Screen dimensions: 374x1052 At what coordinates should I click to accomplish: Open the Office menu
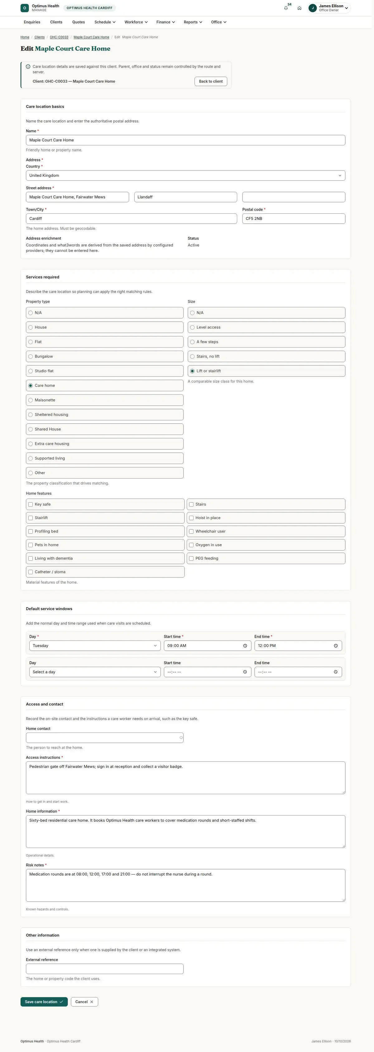[x=218, y=22]
